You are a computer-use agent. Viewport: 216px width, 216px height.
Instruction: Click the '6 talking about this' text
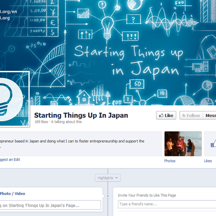click(67, 122)
